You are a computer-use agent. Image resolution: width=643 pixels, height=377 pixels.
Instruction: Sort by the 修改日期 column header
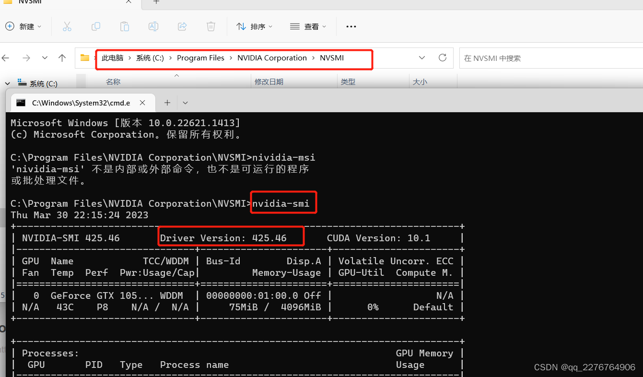(269, 82)
